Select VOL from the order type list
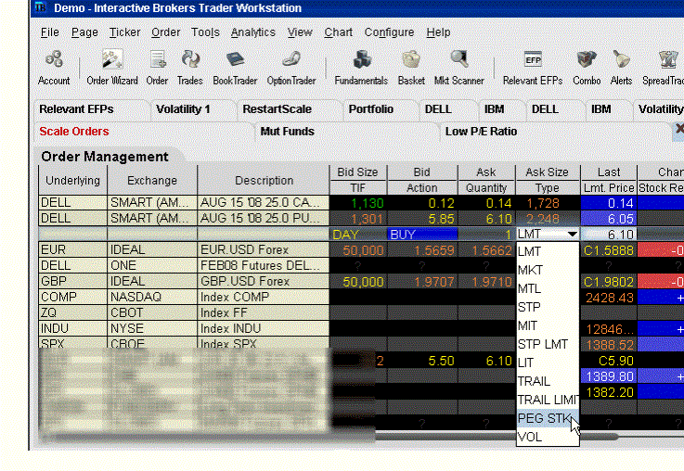Viewport: 684px width, 471px height. [x=548, y=437]
